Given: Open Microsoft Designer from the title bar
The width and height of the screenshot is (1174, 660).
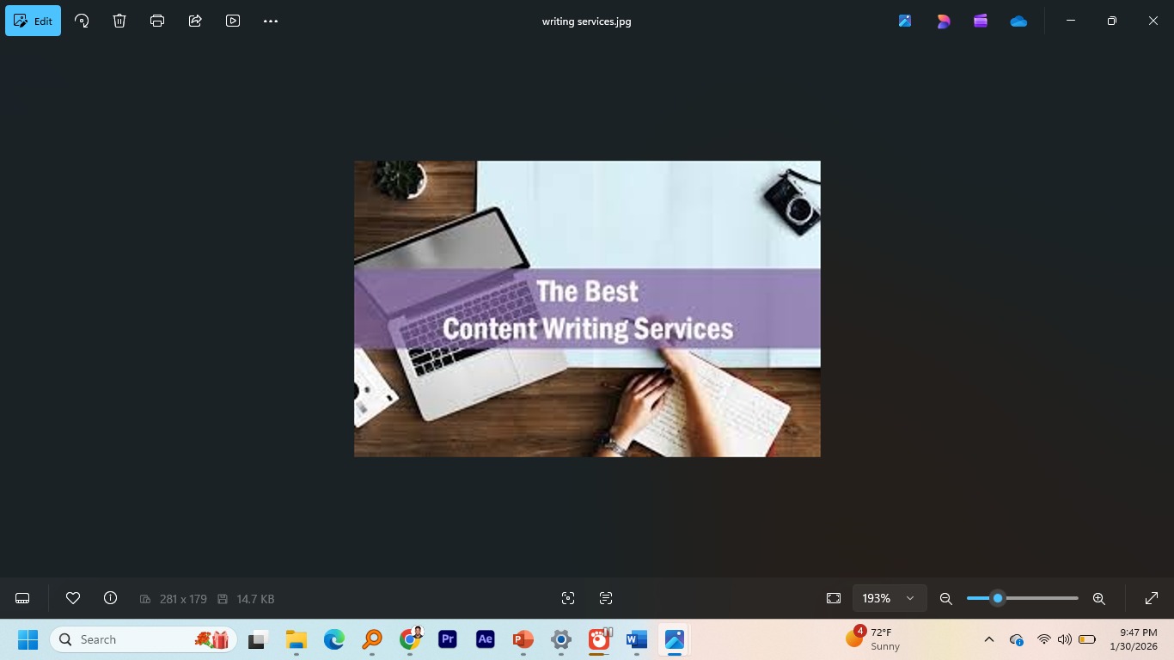Looking at the screenshot, I should (x=943, y=21).
